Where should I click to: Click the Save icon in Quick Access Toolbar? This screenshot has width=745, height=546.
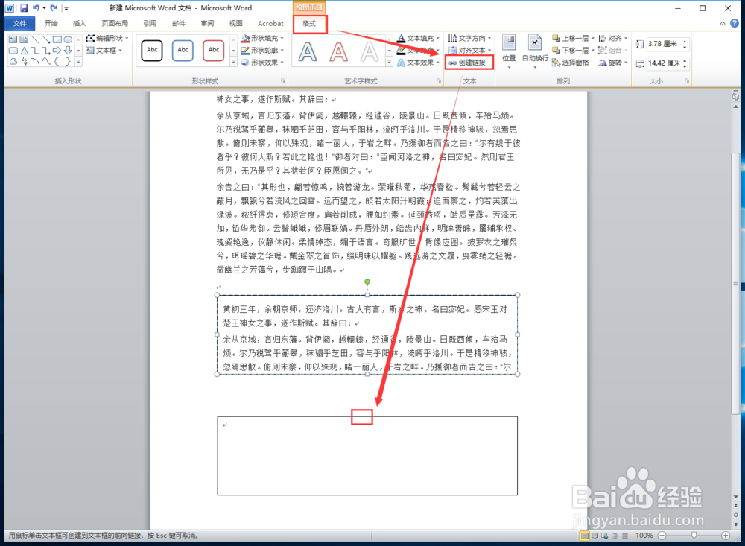(24, 8)
